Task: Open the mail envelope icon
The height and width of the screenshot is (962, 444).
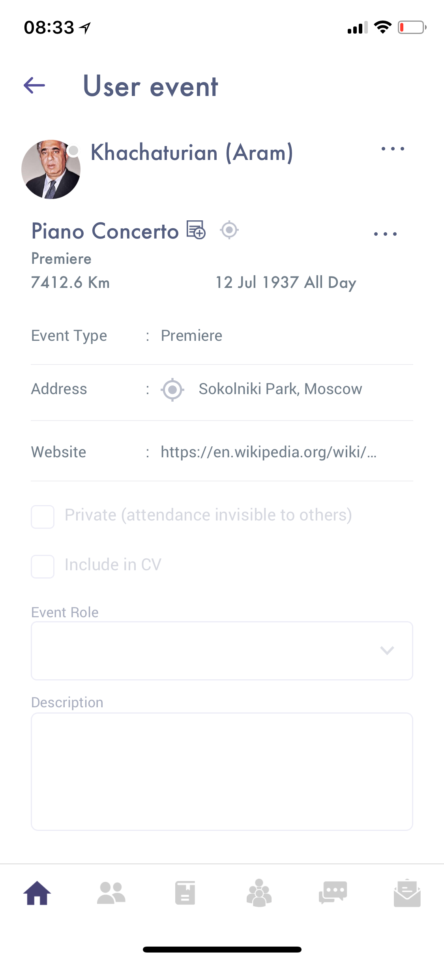Action: point(407,893)
